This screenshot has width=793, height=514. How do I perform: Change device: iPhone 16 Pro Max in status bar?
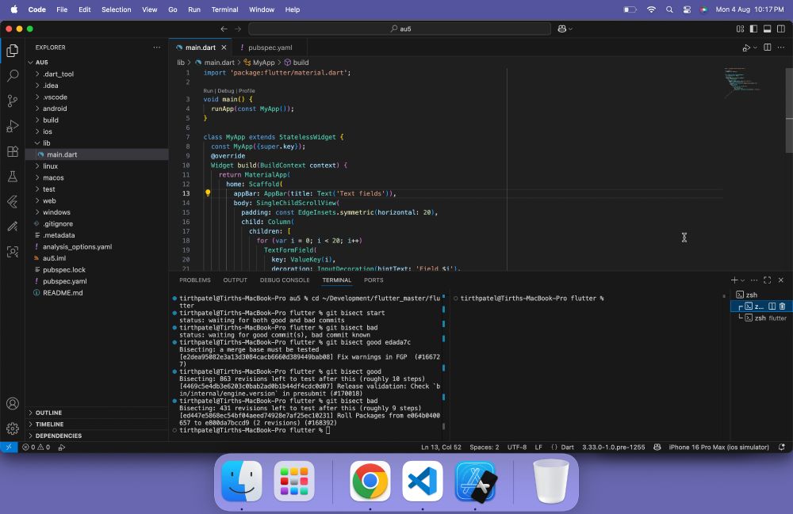coord(718,447)
